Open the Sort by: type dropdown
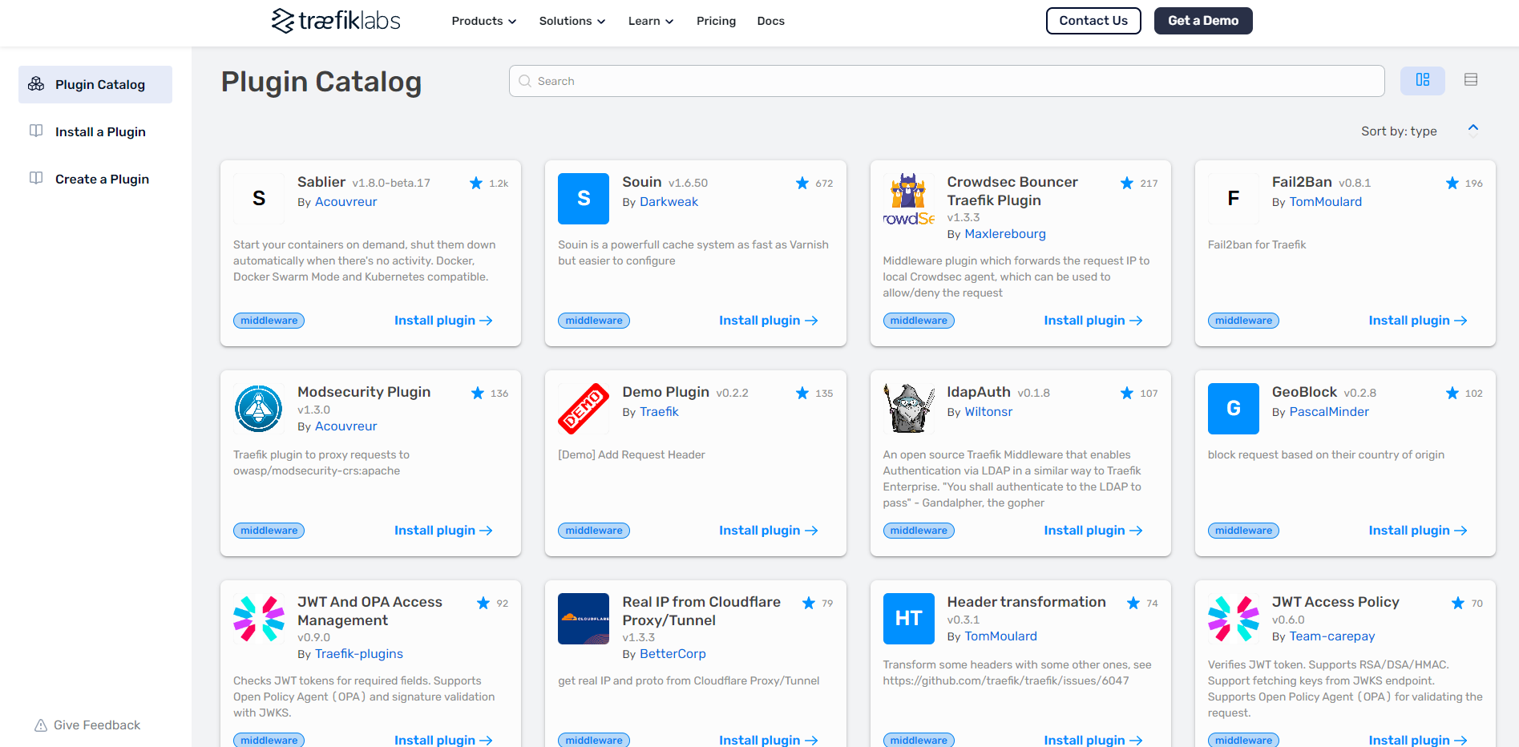Viewport: 1519px width, 747px height. pos(1399,131)
